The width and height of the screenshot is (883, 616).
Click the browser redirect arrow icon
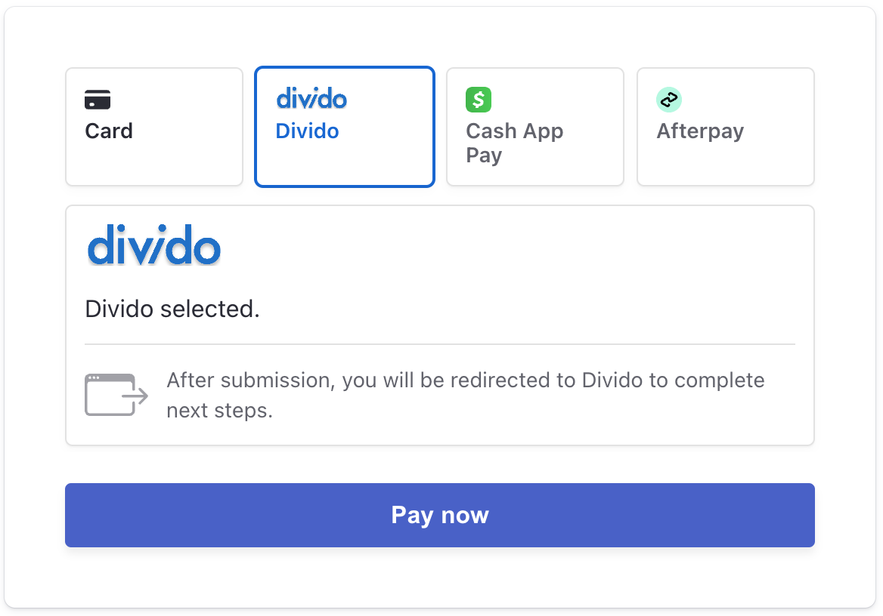point(115,393)
